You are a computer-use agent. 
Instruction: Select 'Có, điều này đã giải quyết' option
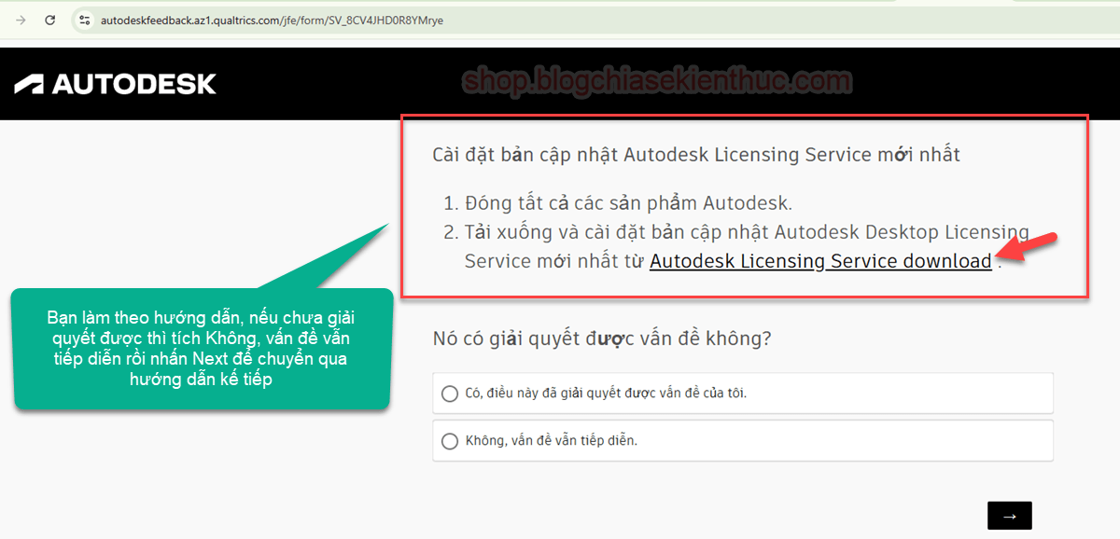(x=743, y=394)
